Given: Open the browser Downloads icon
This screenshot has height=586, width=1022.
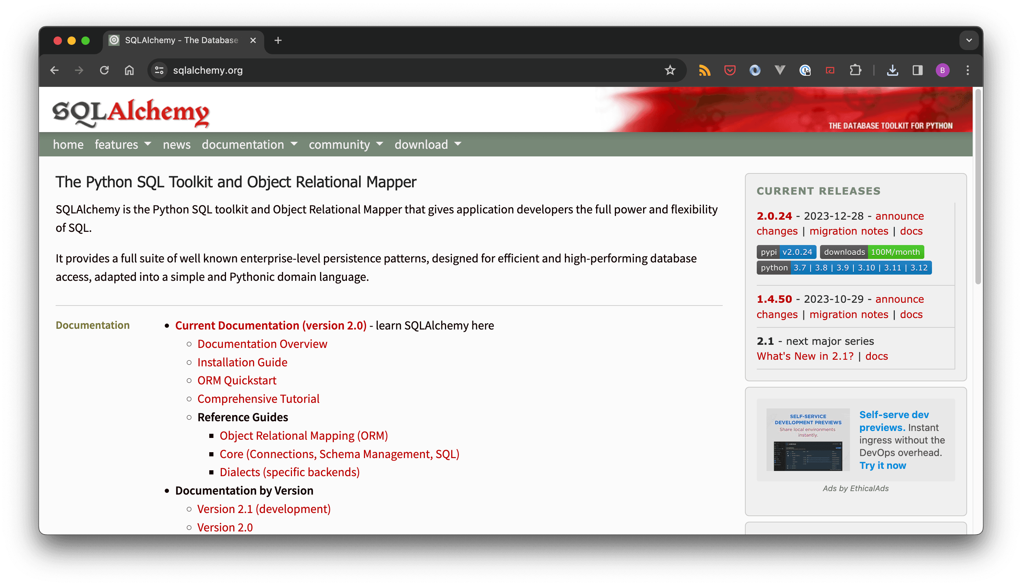Looking at the screenshot, I should click(893, 70).
